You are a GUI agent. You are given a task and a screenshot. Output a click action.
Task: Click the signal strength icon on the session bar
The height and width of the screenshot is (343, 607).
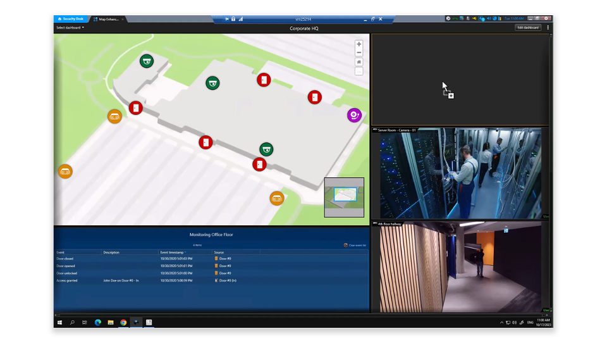tap(241, 19)
